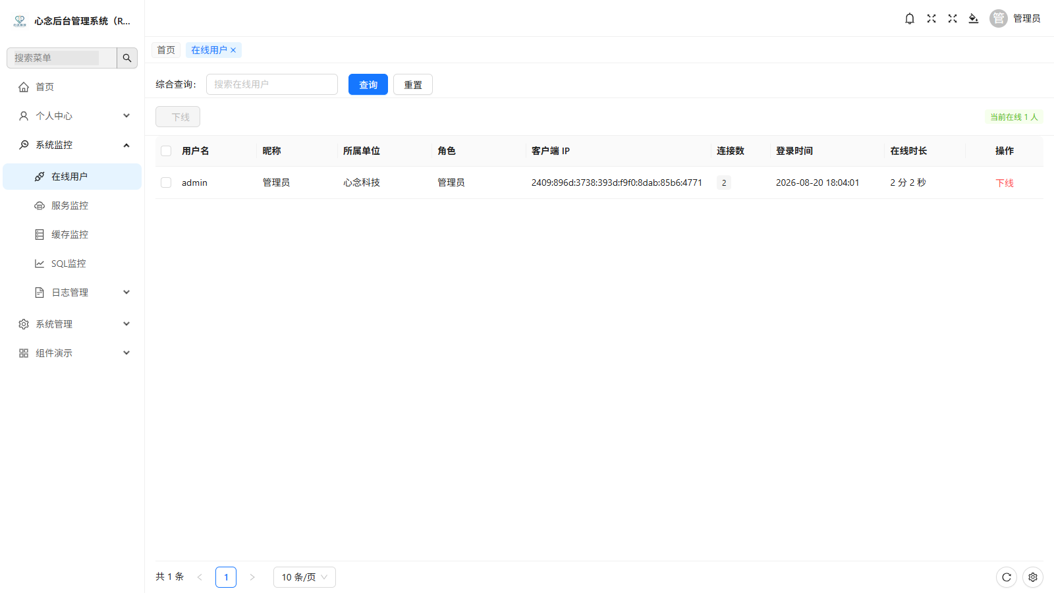The width and height of the screenshot is (1054, 593).
Task: Expand the 个人中心 chevron
Action: [x=126, y=116]
